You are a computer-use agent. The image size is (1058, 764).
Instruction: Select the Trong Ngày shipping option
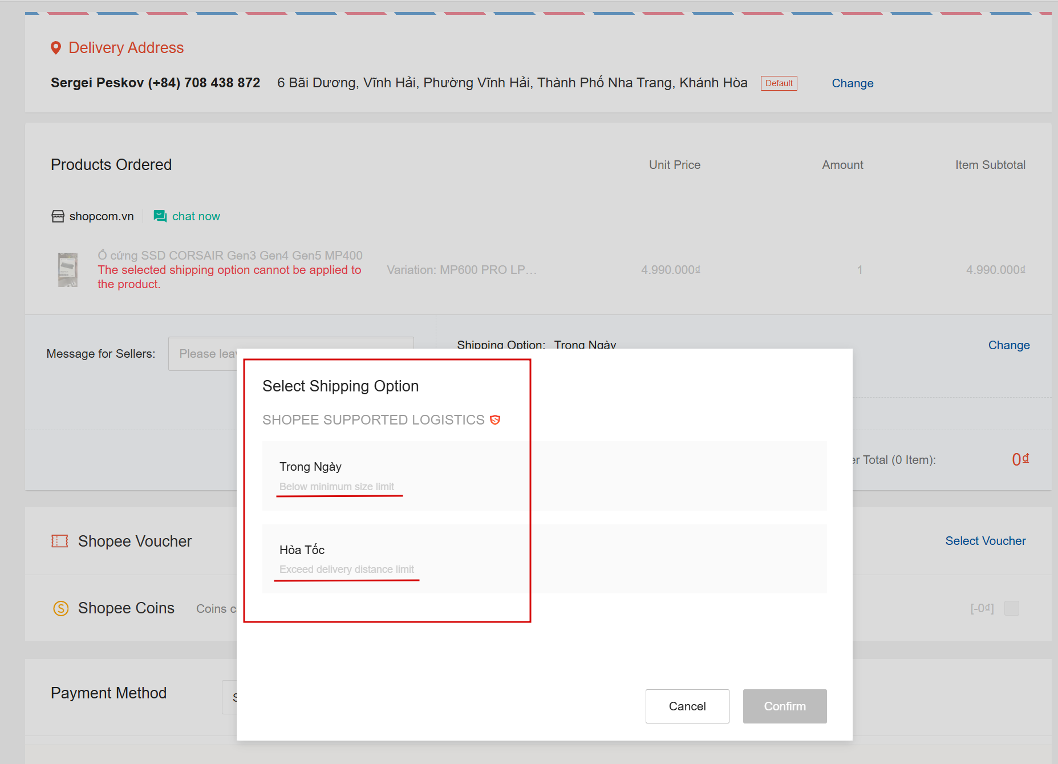(x=545, y=476)
